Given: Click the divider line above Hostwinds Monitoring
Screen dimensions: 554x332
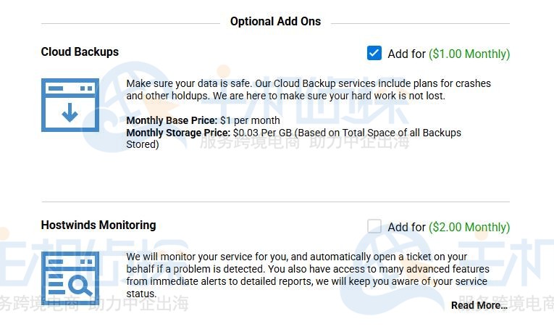Looking at the screenshot, I should point(275,202).
